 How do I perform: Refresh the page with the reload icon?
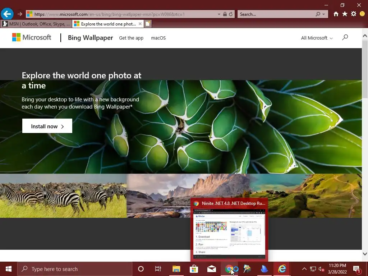click(231, 14)
